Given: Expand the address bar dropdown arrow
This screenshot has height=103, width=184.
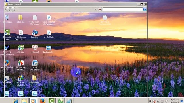Looking at the screenshot, I should (95, 9).
